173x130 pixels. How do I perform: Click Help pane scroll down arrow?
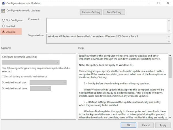point(170,118)
